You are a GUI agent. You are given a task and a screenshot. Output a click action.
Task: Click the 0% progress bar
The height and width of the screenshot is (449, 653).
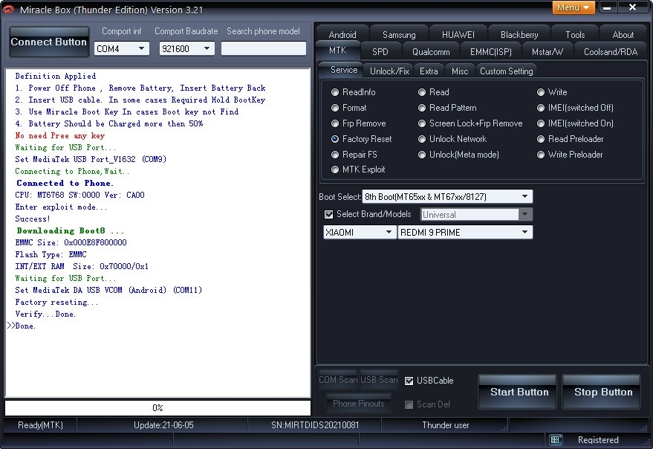(157, 407)
